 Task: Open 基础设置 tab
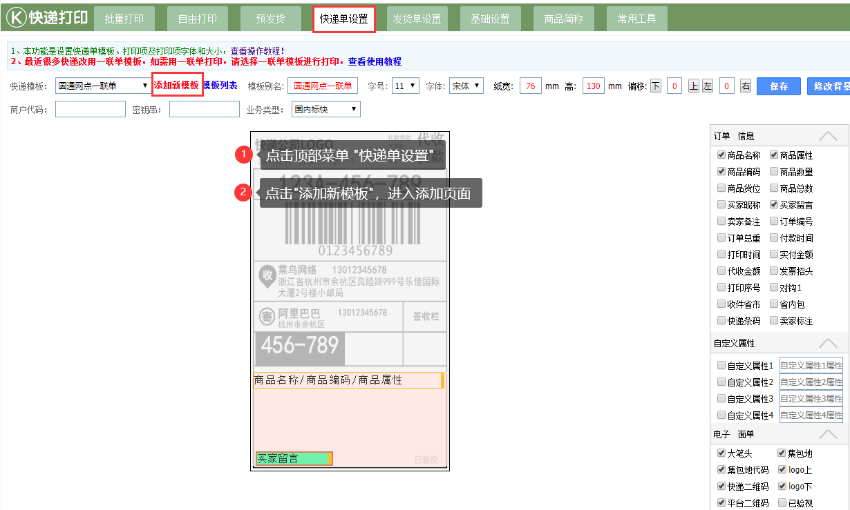(x=491, y=19)
